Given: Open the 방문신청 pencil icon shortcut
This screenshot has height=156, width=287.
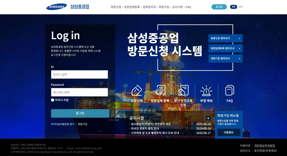Looking at the screenshot, I should click(137, 90).
